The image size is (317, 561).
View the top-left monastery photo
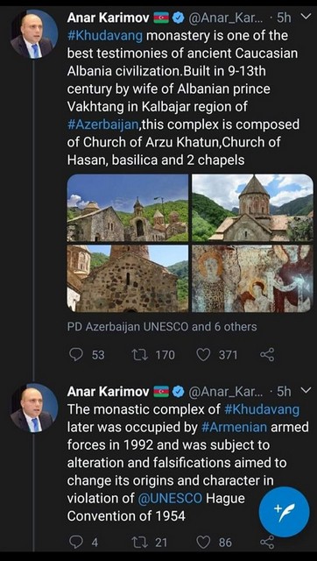[128, 208]
